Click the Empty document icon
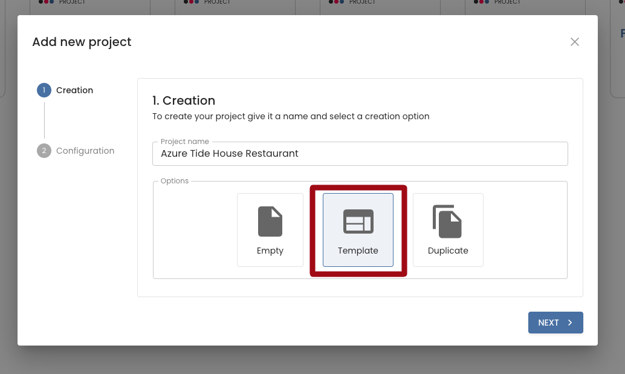The height and width of the screenshot is (374, 625). pyautogui.click(x=270, y=221)
